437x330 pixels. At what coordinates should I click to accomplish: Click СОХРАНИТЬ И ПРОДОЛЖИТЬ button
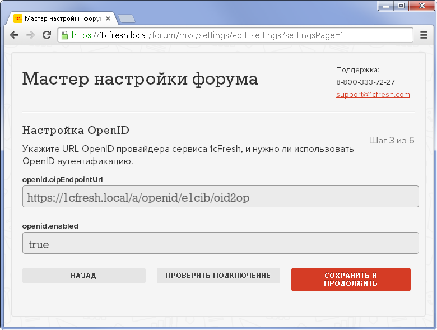(351, 280)
